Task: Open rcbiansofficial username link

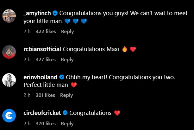Action: click(42, 49)
